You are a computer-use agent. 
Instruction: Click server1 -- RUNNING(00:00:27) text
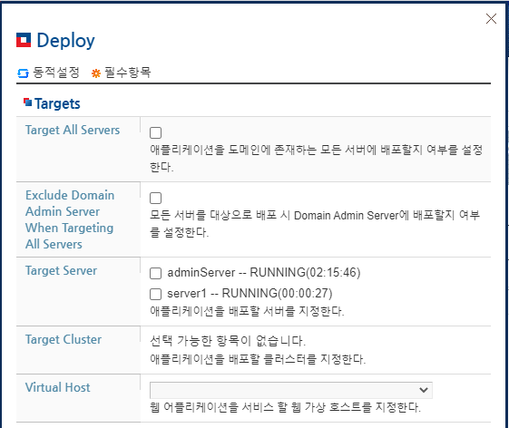coord(250,293)
